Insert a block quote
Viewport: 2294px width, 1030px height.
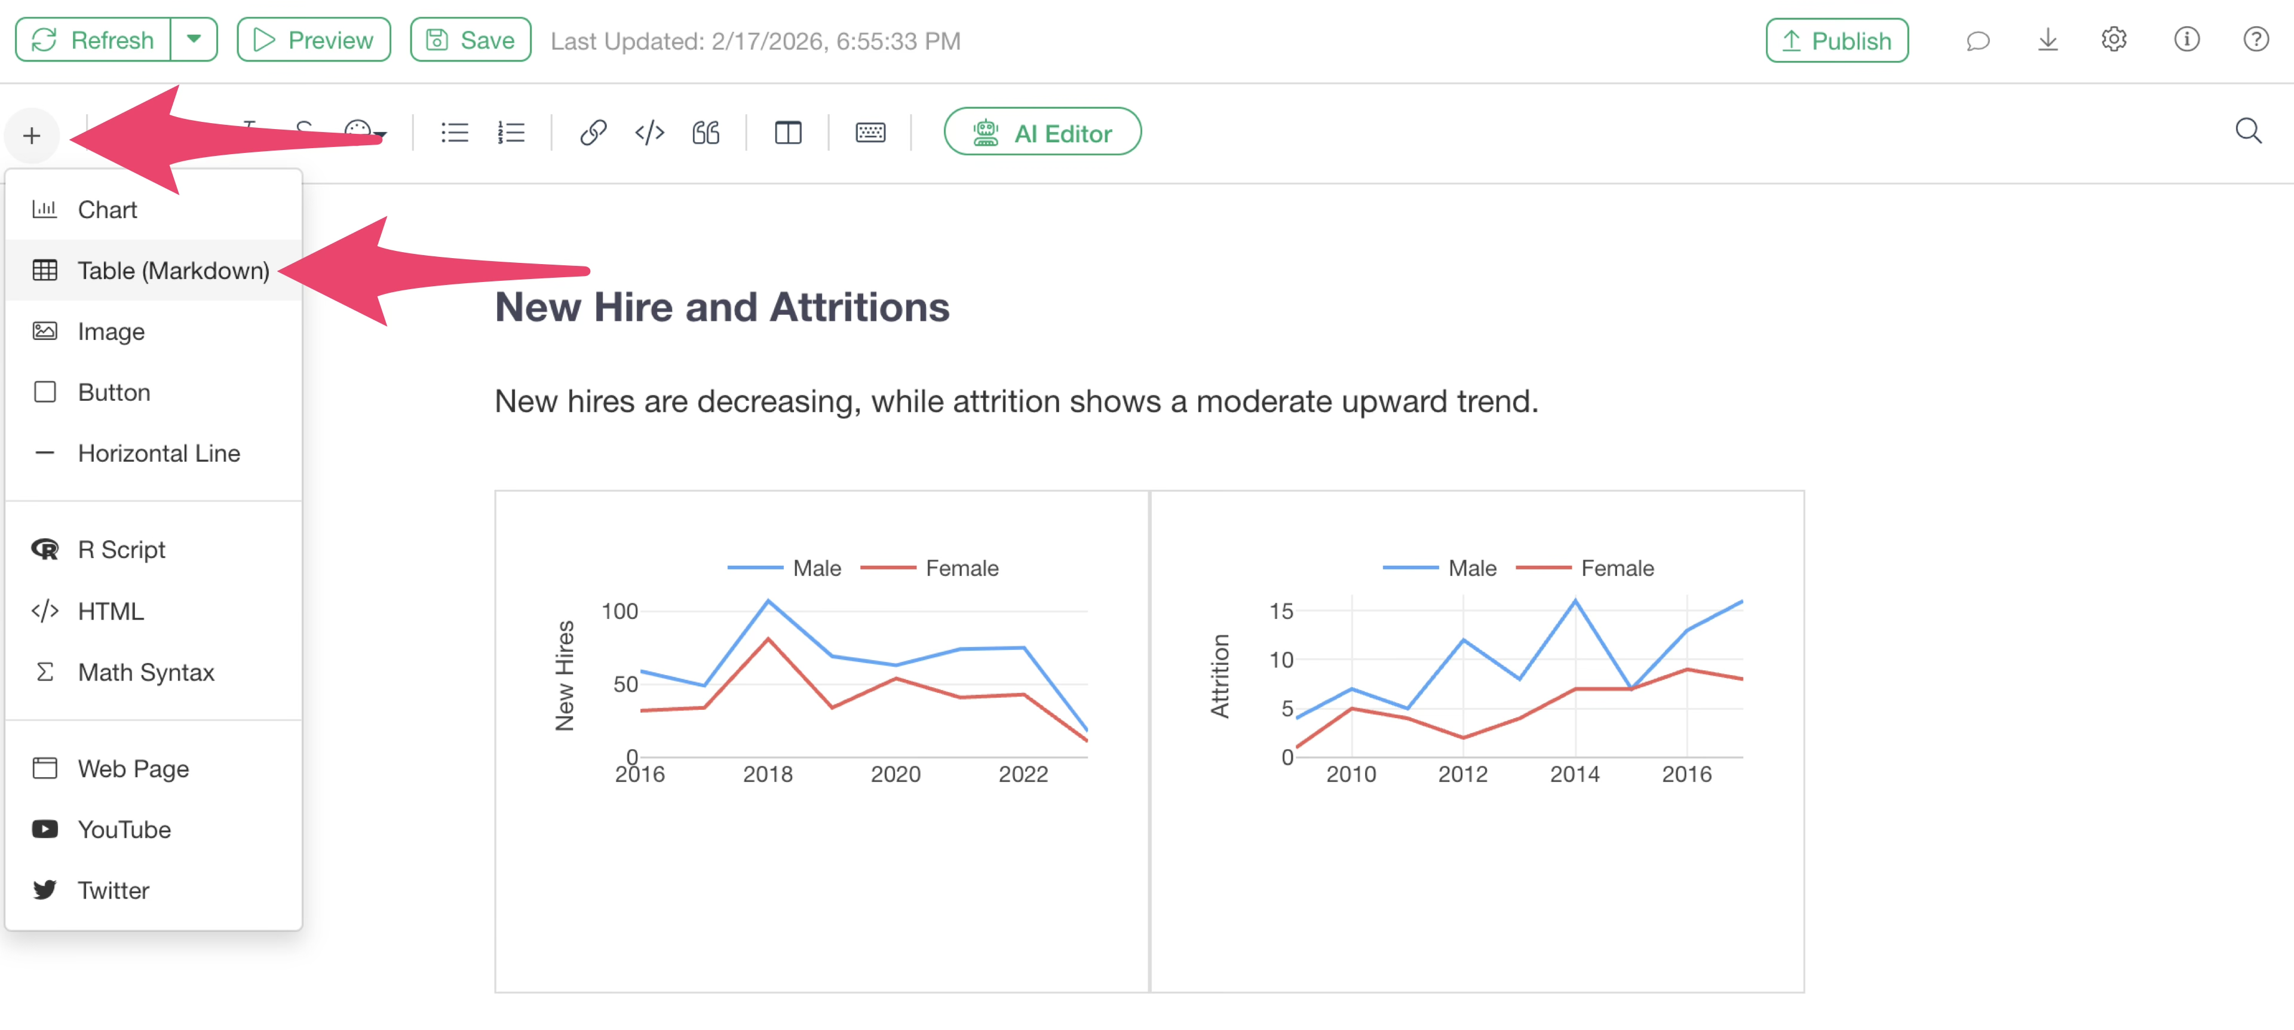706,133
